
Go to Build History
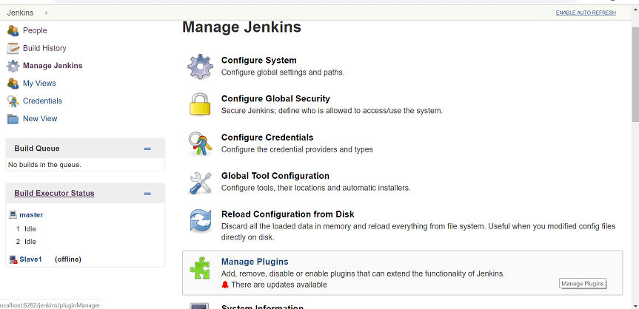[x=44, y=48]
